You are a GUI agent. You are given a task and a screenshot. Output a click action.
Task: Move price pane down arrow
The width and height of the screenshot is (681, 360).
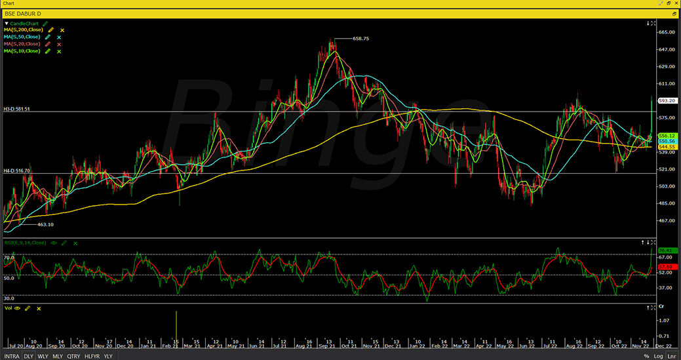648,23
